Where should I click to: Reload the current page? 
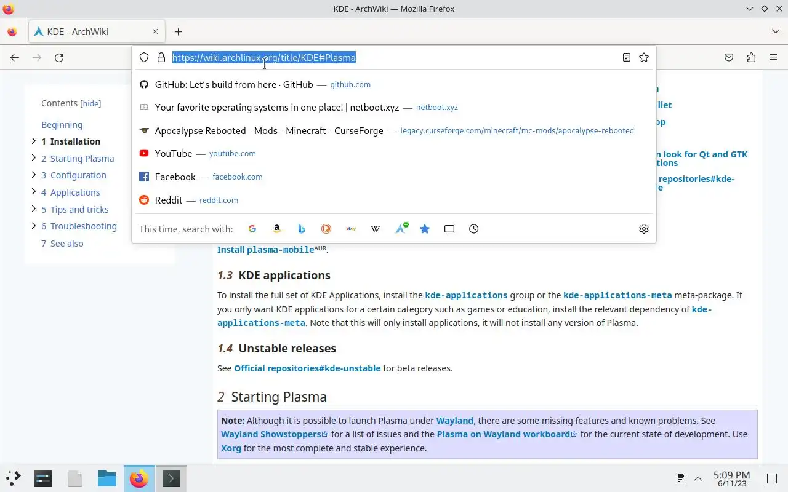point(59,57)
